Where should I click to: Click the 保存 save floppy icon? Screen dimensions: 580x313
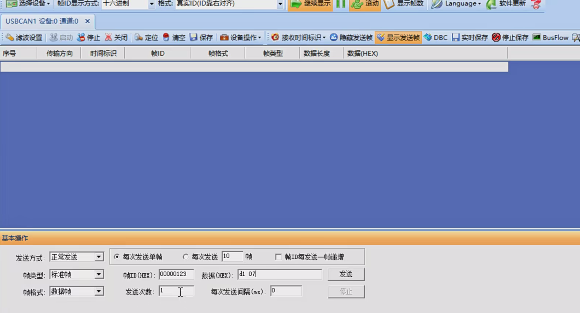[193, 37]
